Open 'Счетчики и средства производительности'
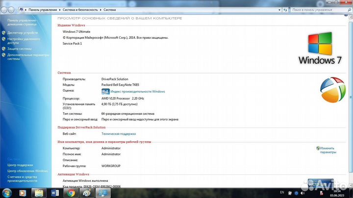The height and width of the screenshot is (198, 353). point(22,179)
